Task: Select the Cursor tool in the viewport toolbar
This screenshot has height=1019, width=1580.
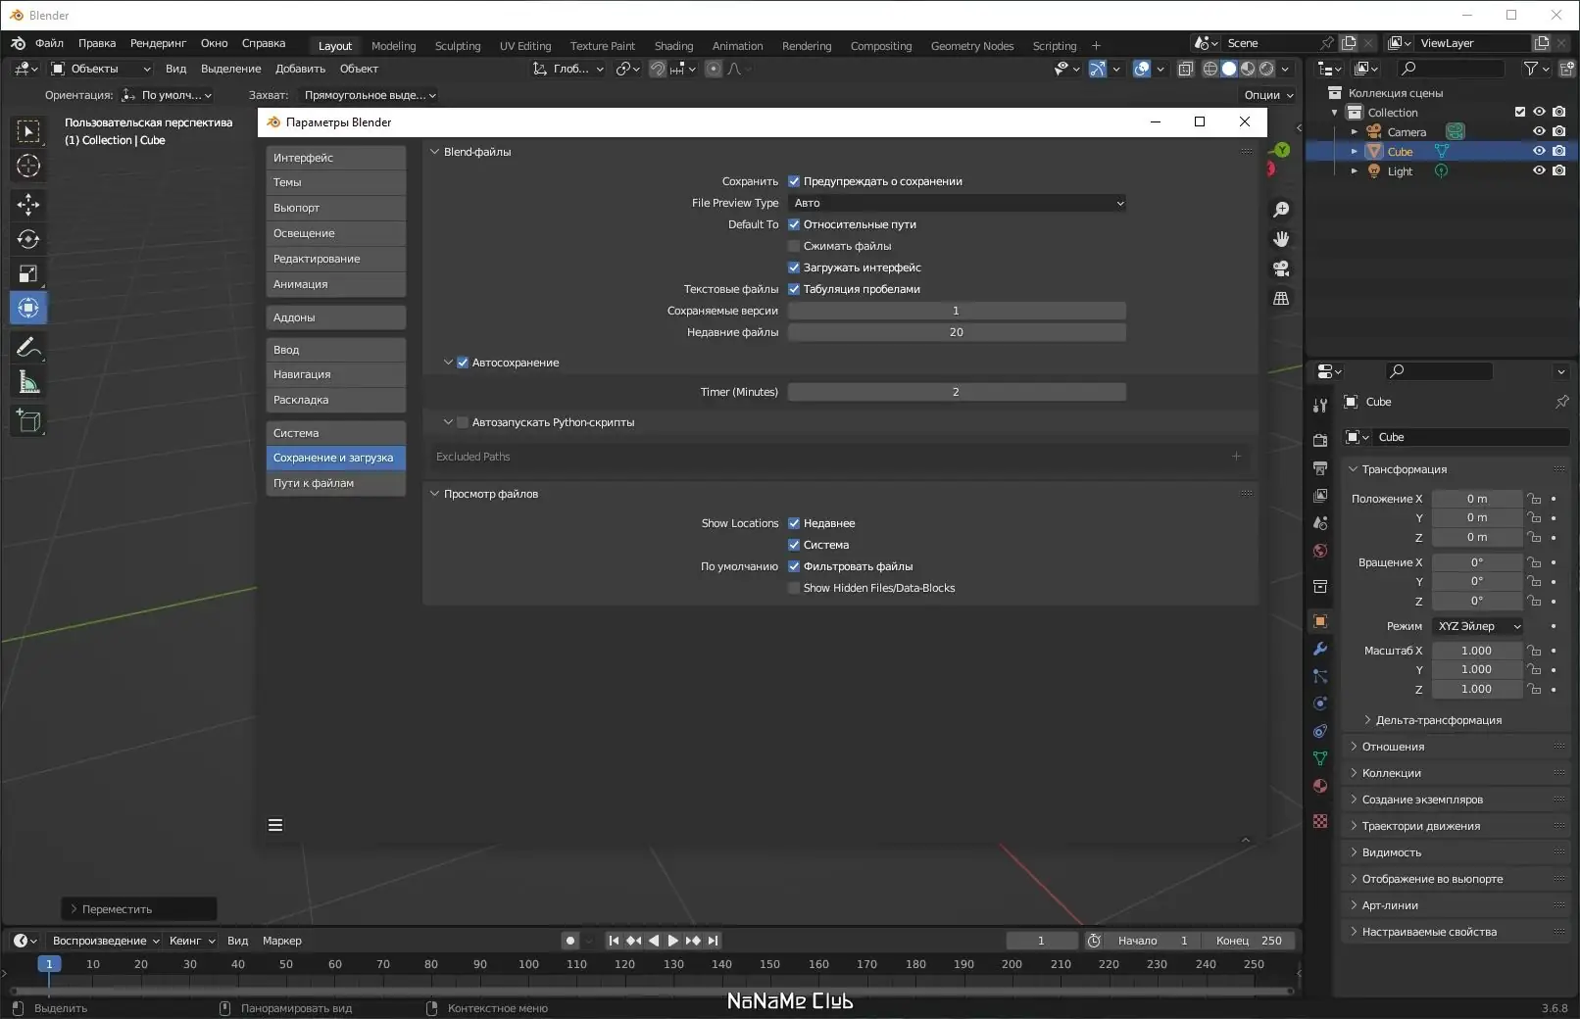Action: 28,167
